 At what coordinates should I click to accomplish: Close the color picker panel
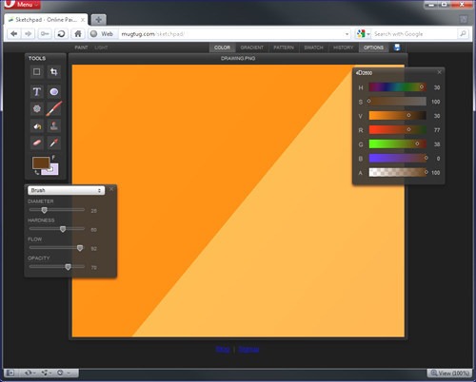pyautogui.click(x=439, y=72)
